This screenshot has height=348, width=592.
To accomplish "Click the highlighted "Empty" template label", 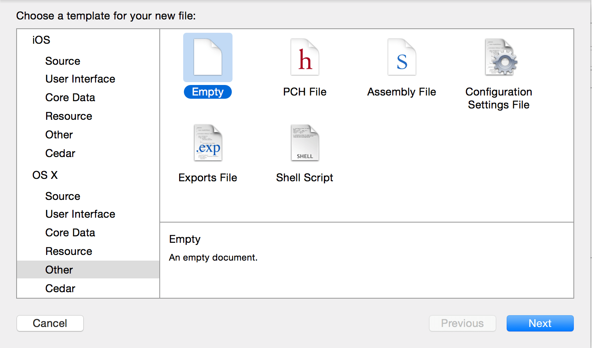I will tap(208, 92).
